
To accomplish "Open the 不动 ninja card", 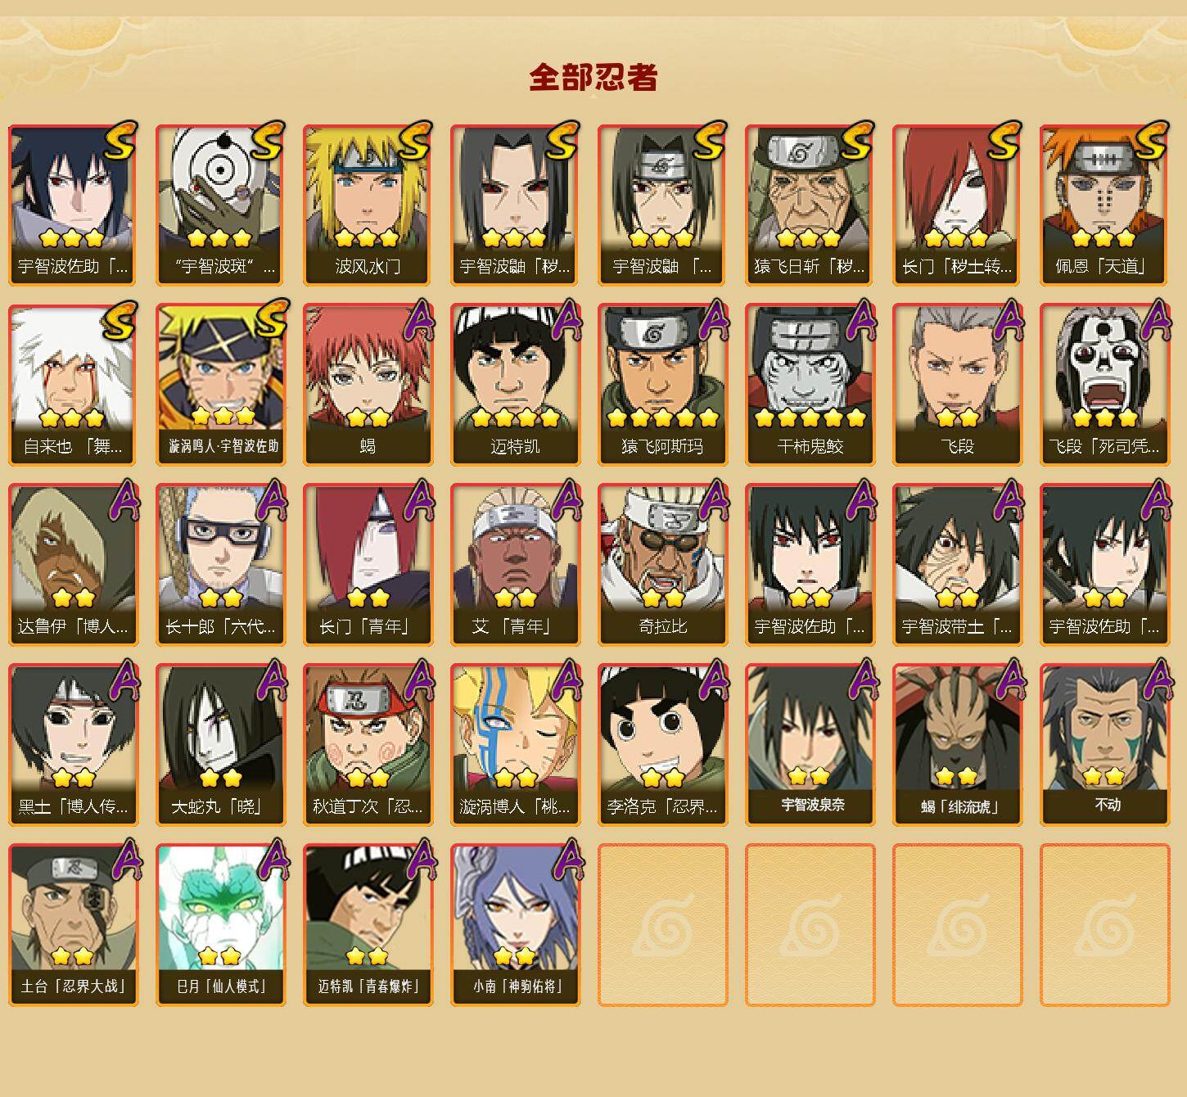I will point(1104,745).
